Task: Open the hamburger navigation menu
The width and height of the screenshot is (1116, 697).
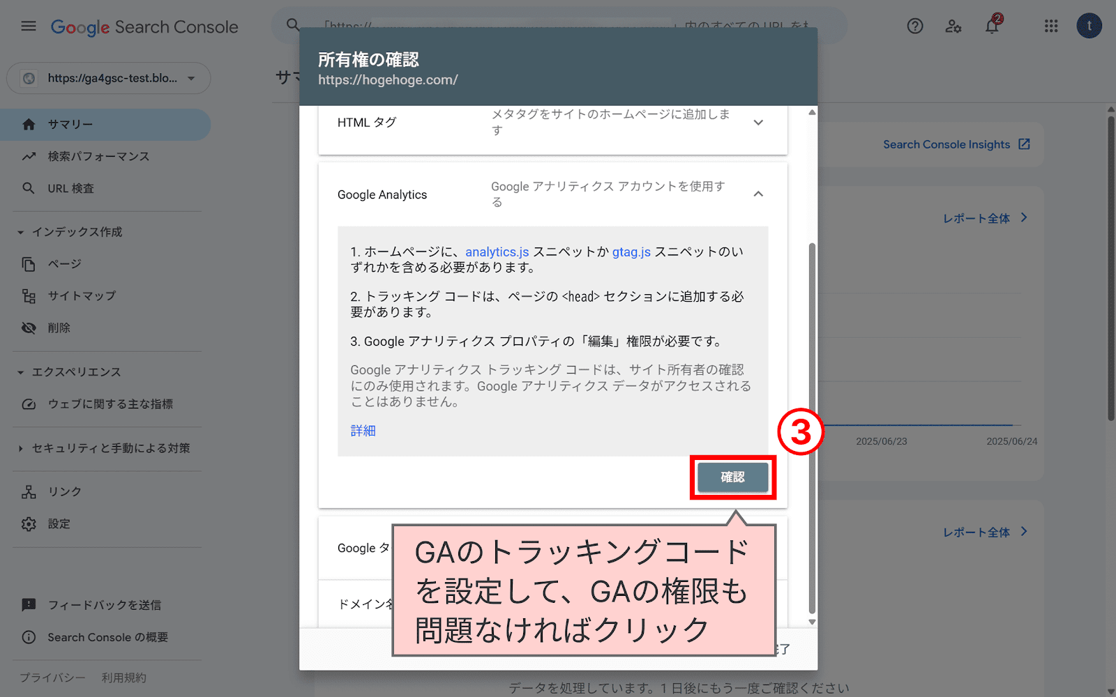Action: pyautogui.click(x=28, y=26)
